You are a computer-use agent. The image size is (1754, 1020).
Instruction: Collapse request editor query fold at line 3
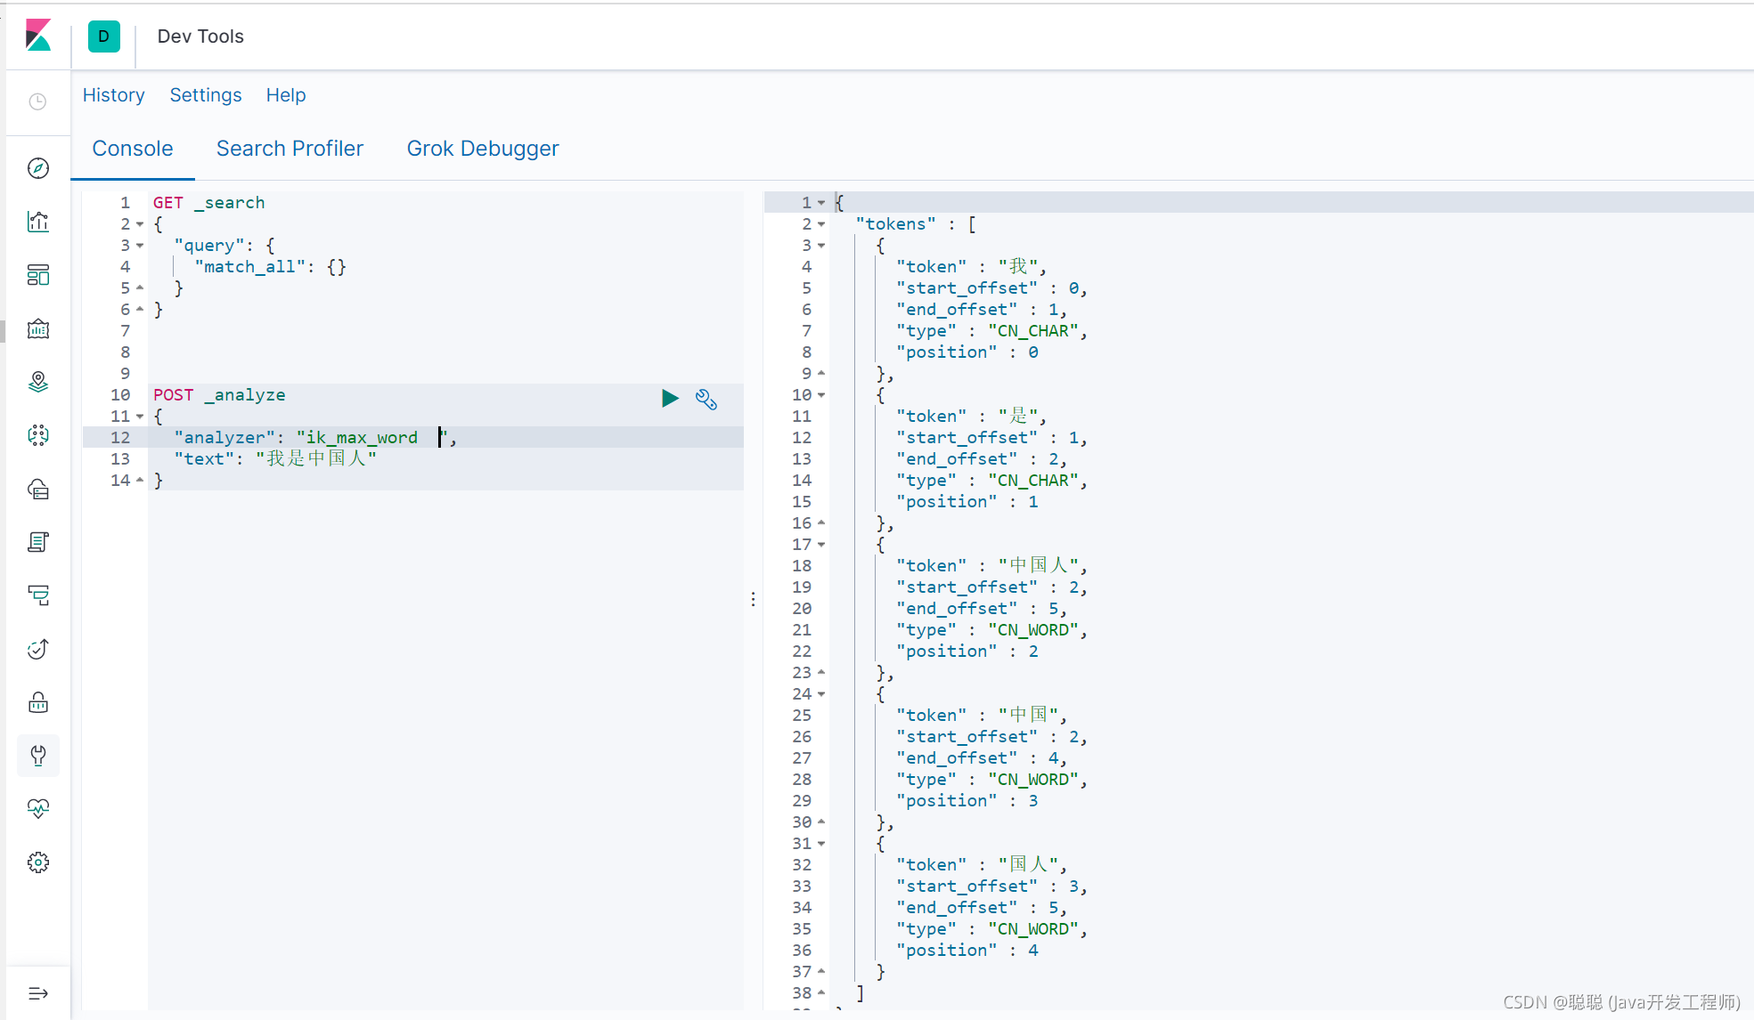[x=140, y=246]
